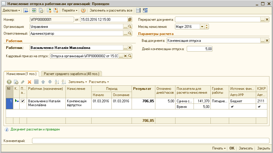The height and width of the screenshot is (153, 273).
Task: Click the find-in-list toolbar icon
Action: pyautogui.click(x=26, y=10)
